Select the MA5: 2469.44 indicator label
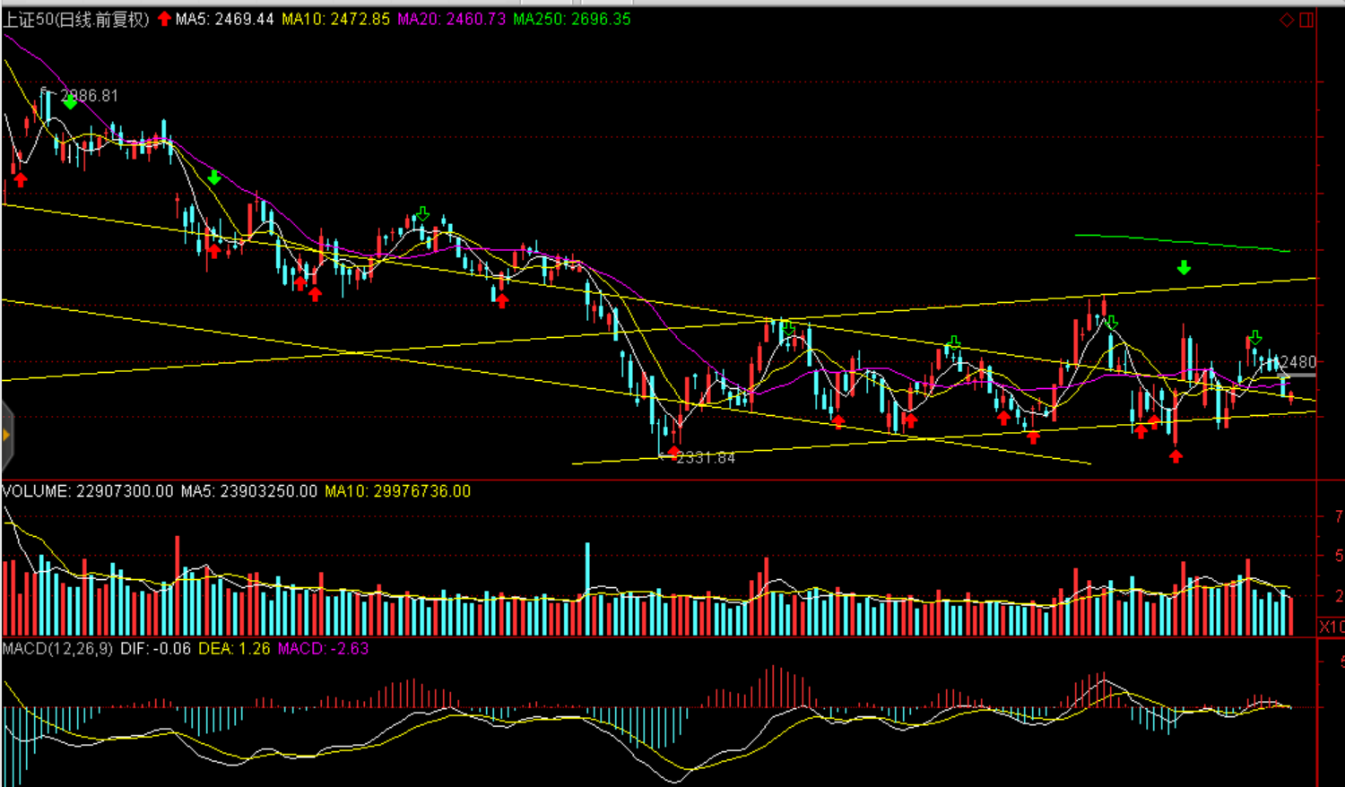Image resolution: width=1345 pixels, height=787 pixels. coord(224,19)
